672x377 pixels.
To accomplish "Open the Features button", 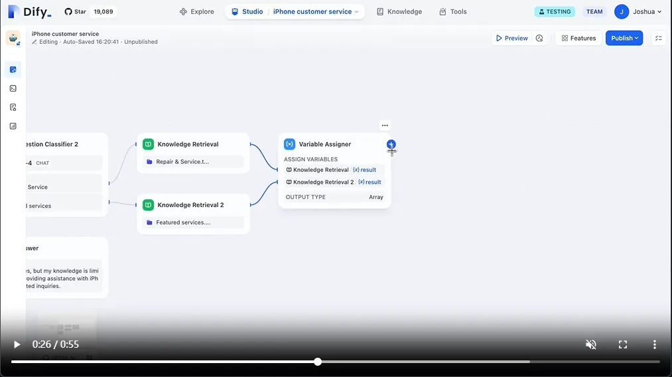I will coord(578,38).
